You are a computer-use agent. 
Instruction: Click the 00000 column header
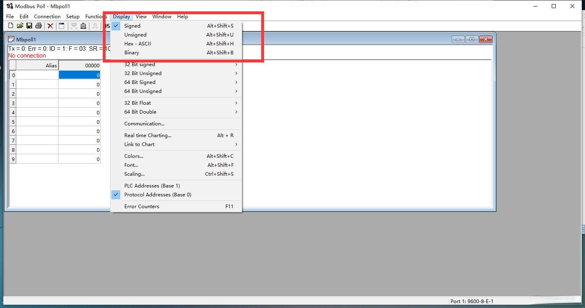[x=79, y=65]
